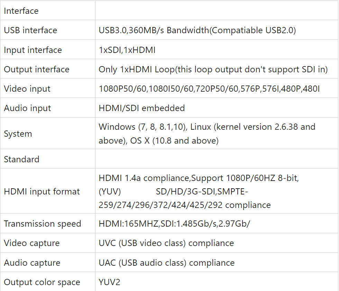Click the "Audio input" row label
The width and height of the screenshot is (339, 291).
pyautogui.click(x=28, y=108)
